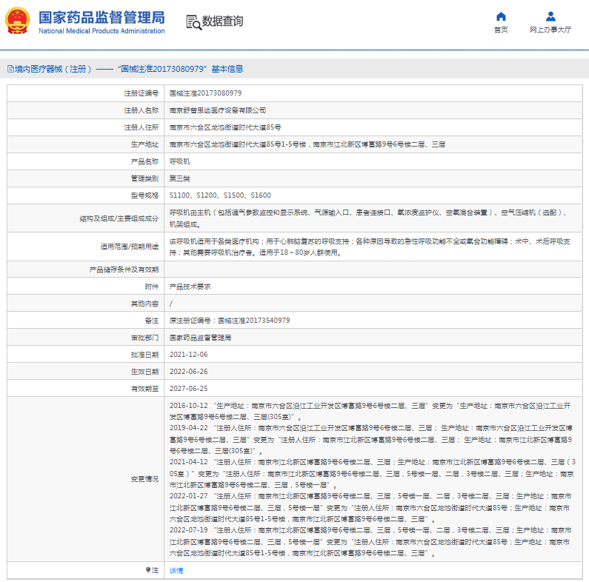This screenshot has height=582, width=589.
Task: Select remark 原注册证编号：国械注准20173540979
Action: tap(230, 321)
